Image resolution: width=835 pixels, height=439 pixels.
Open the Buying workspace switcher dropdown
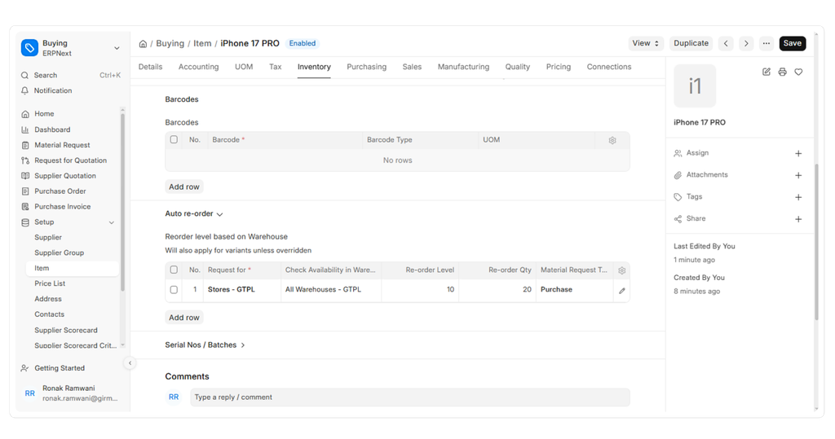click(x=117, y=48)
